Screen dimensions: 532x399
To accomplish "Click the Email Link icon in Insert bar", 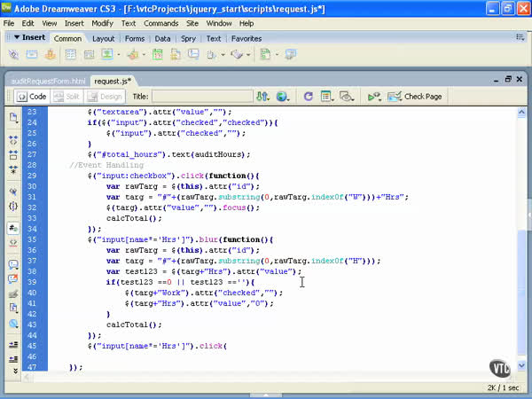I will (32, 55).
